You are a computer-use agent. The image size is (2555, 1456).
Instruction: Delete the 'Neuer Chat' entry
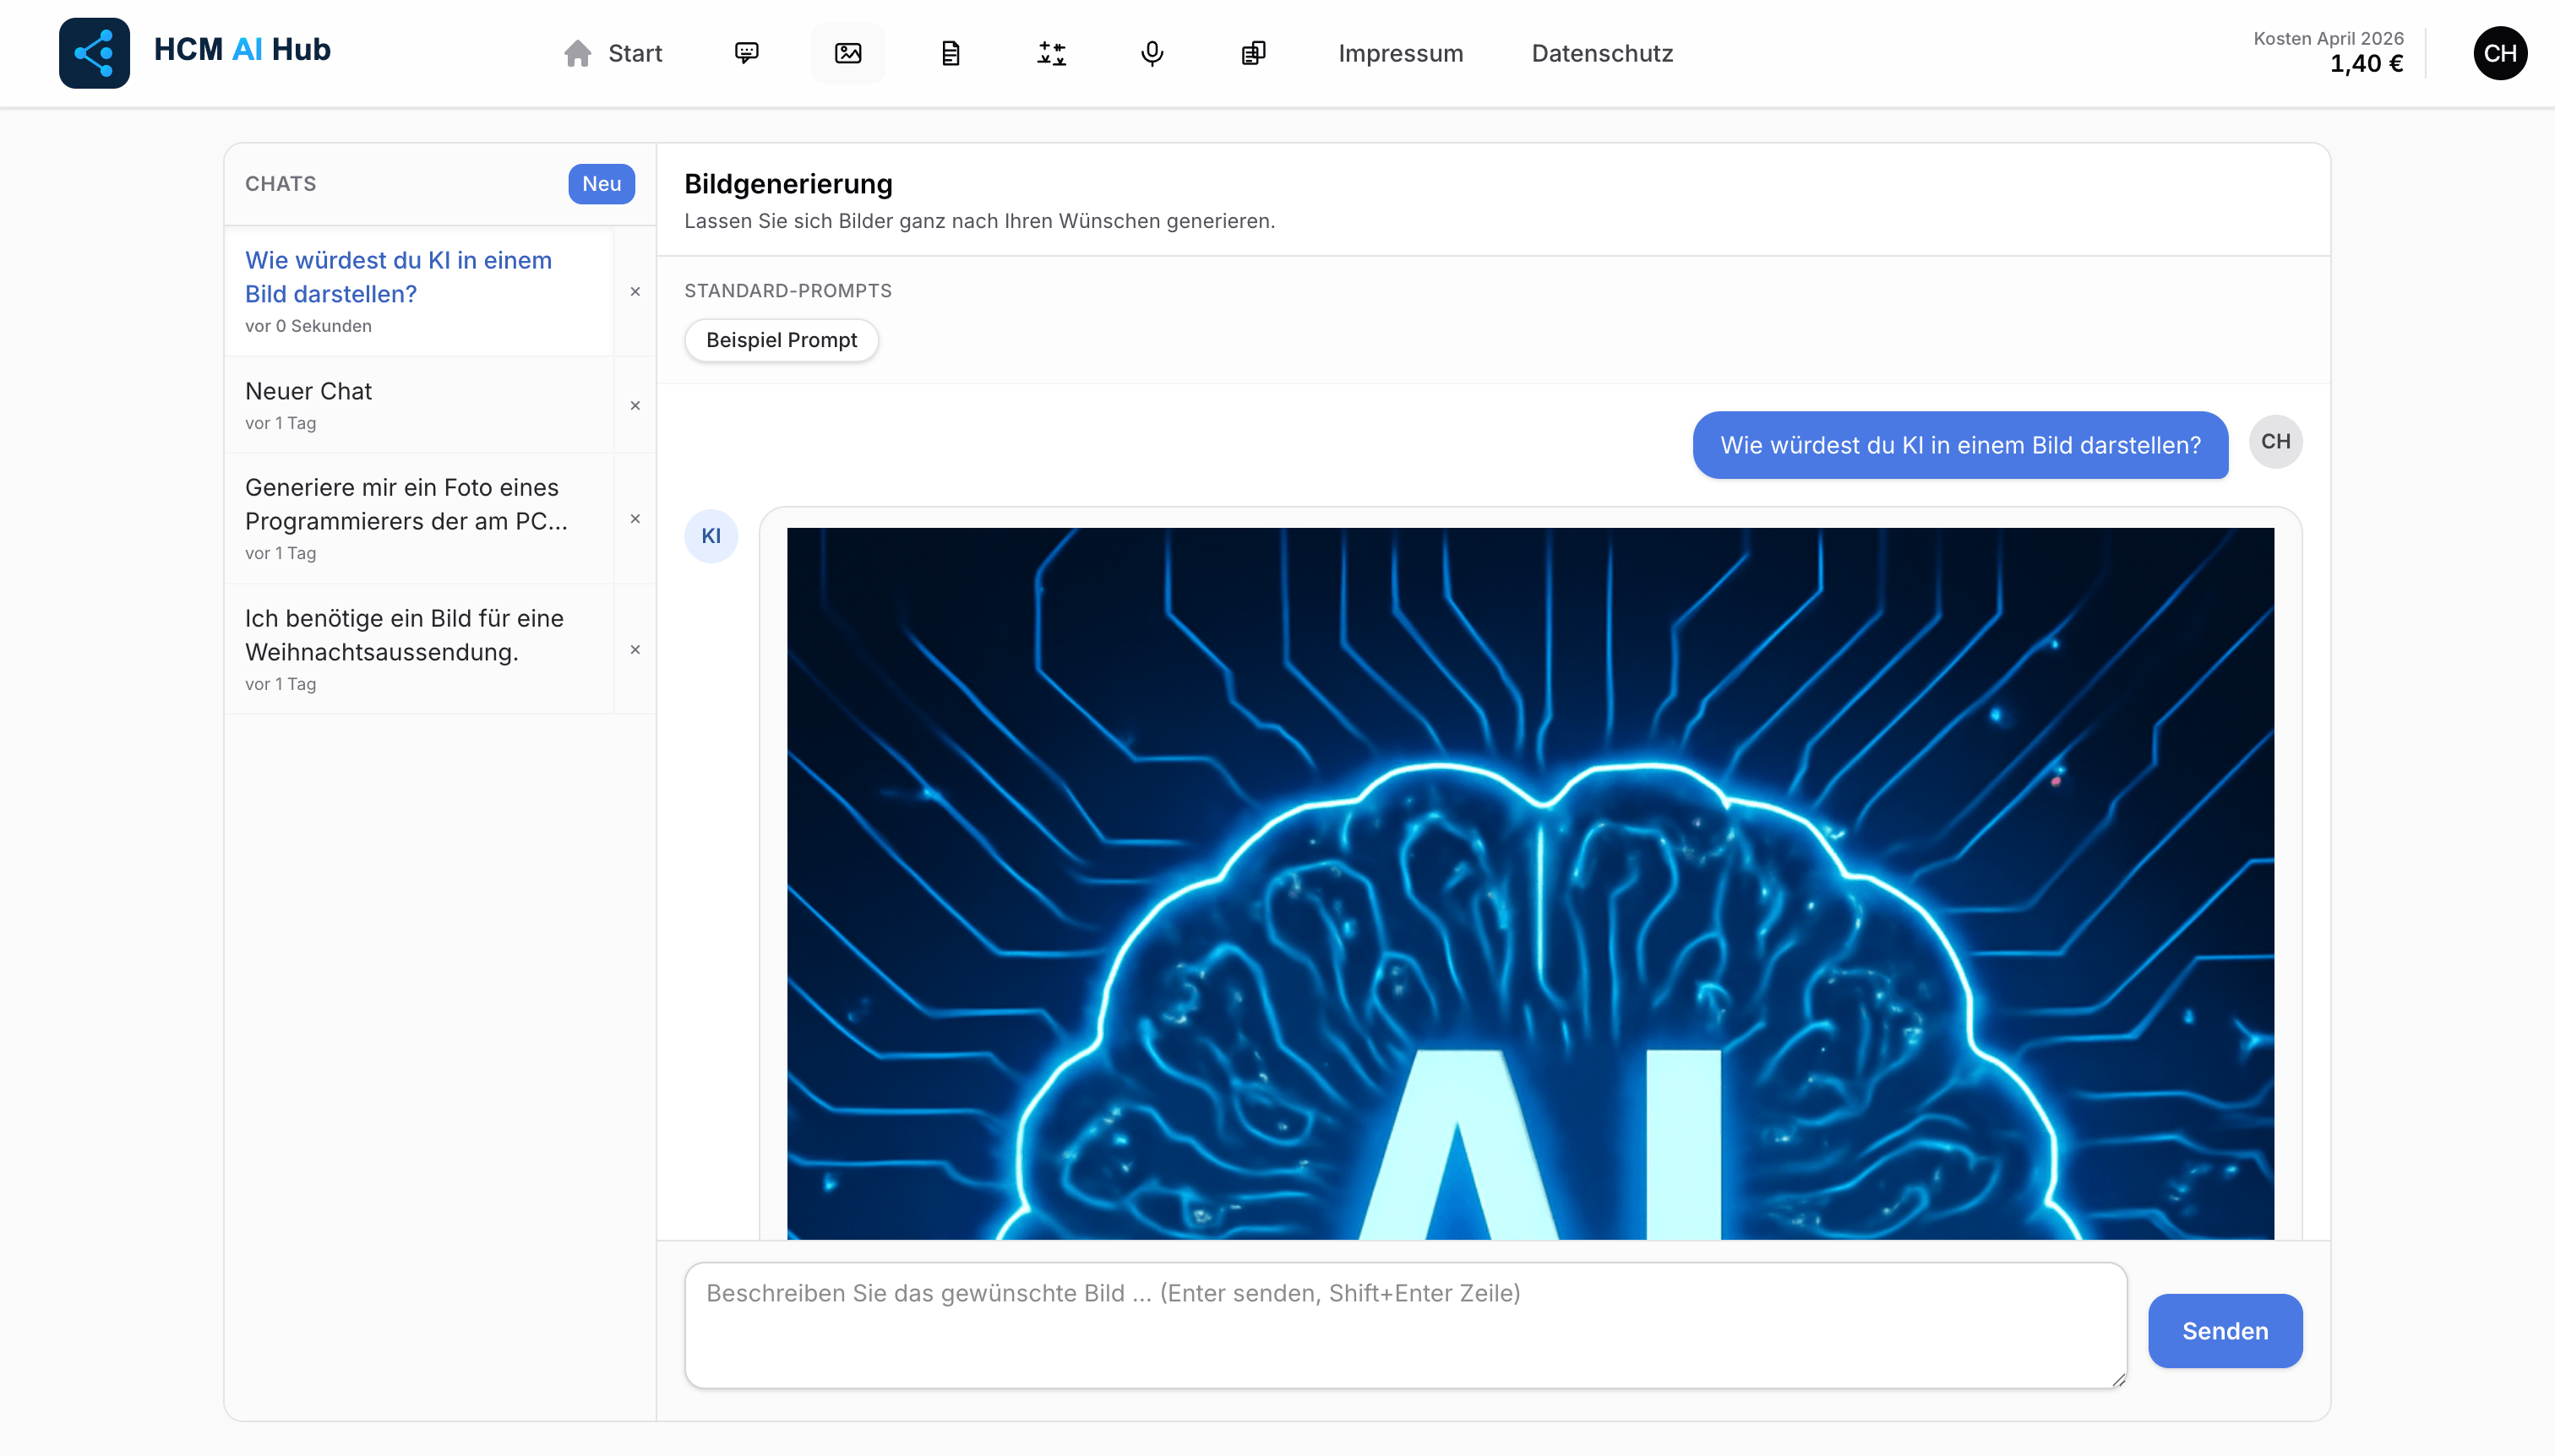click(635, 406)
